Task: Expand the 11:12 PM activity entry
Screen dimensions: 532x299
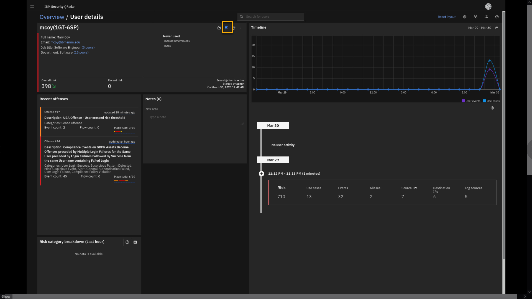Action: (261, 174)
